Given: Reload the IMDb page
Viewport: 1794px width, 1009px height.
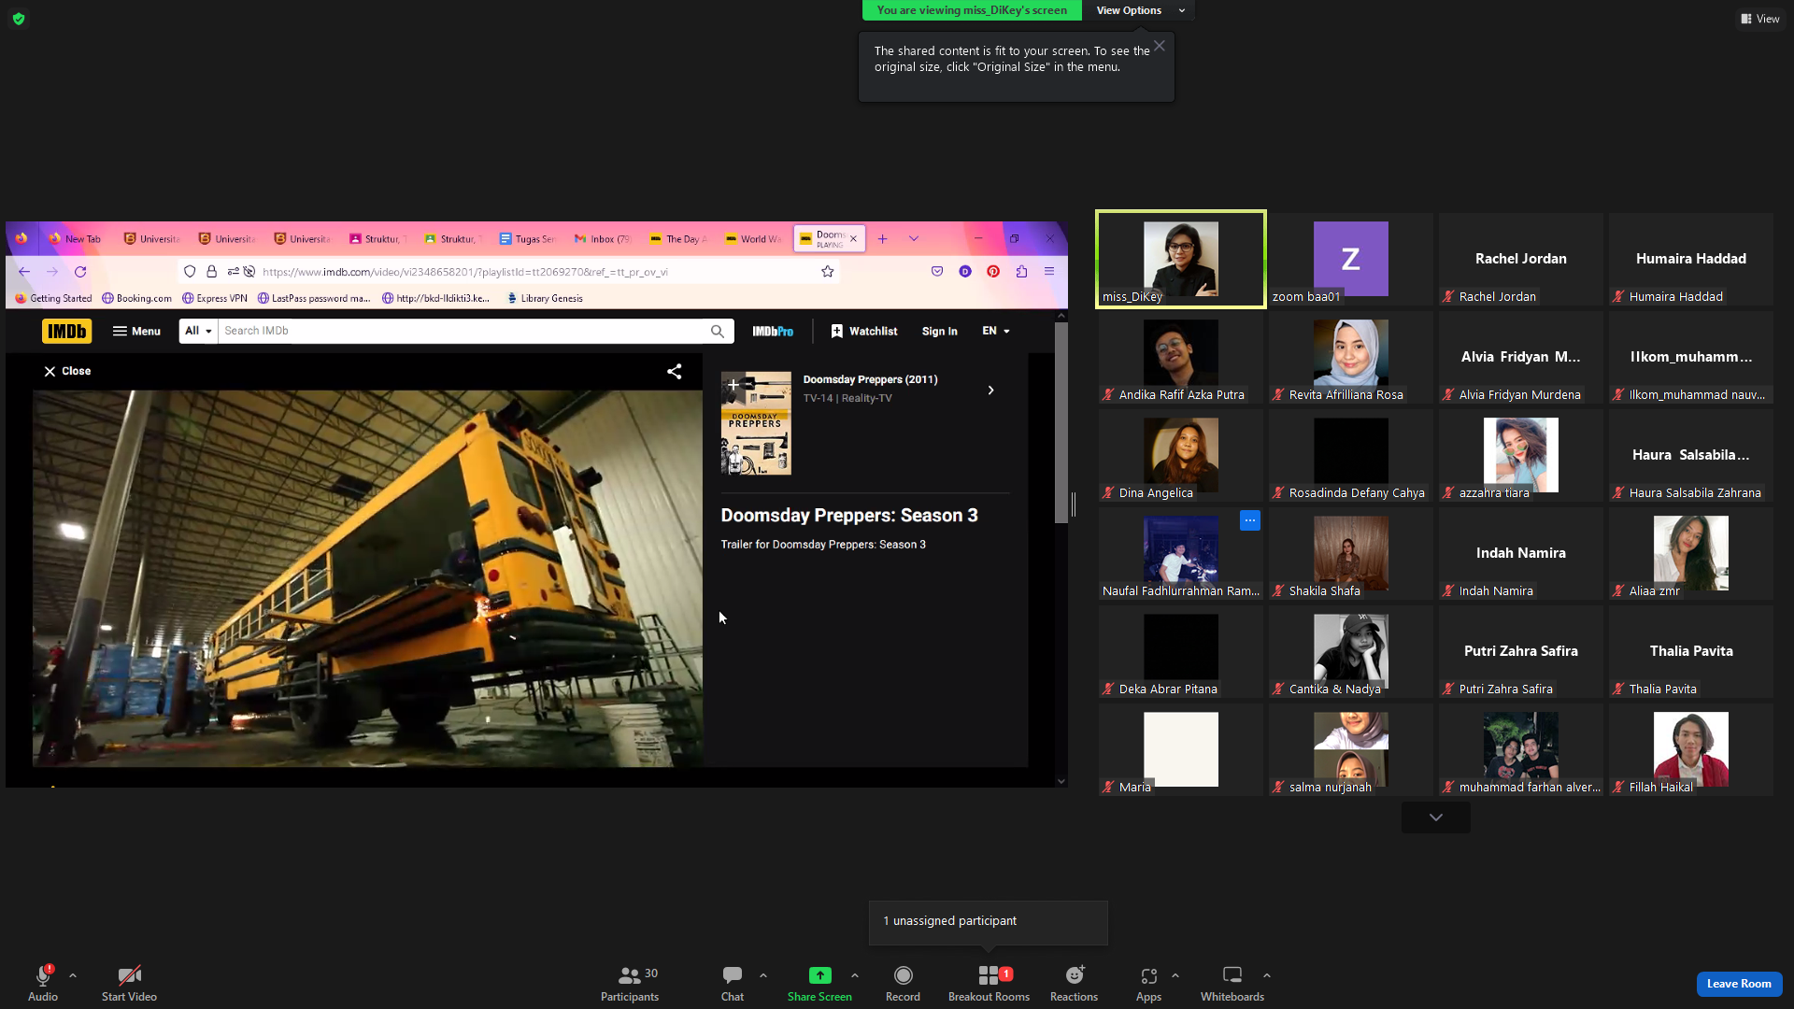Looking at the screenshot, I should tap(80, 272).
